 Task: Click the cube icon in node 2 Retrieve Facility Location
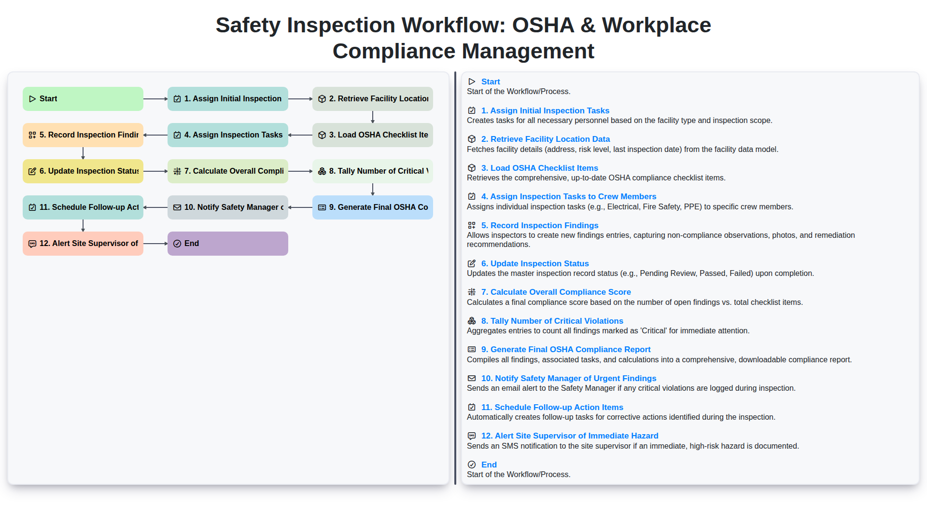tap(322, 99)
